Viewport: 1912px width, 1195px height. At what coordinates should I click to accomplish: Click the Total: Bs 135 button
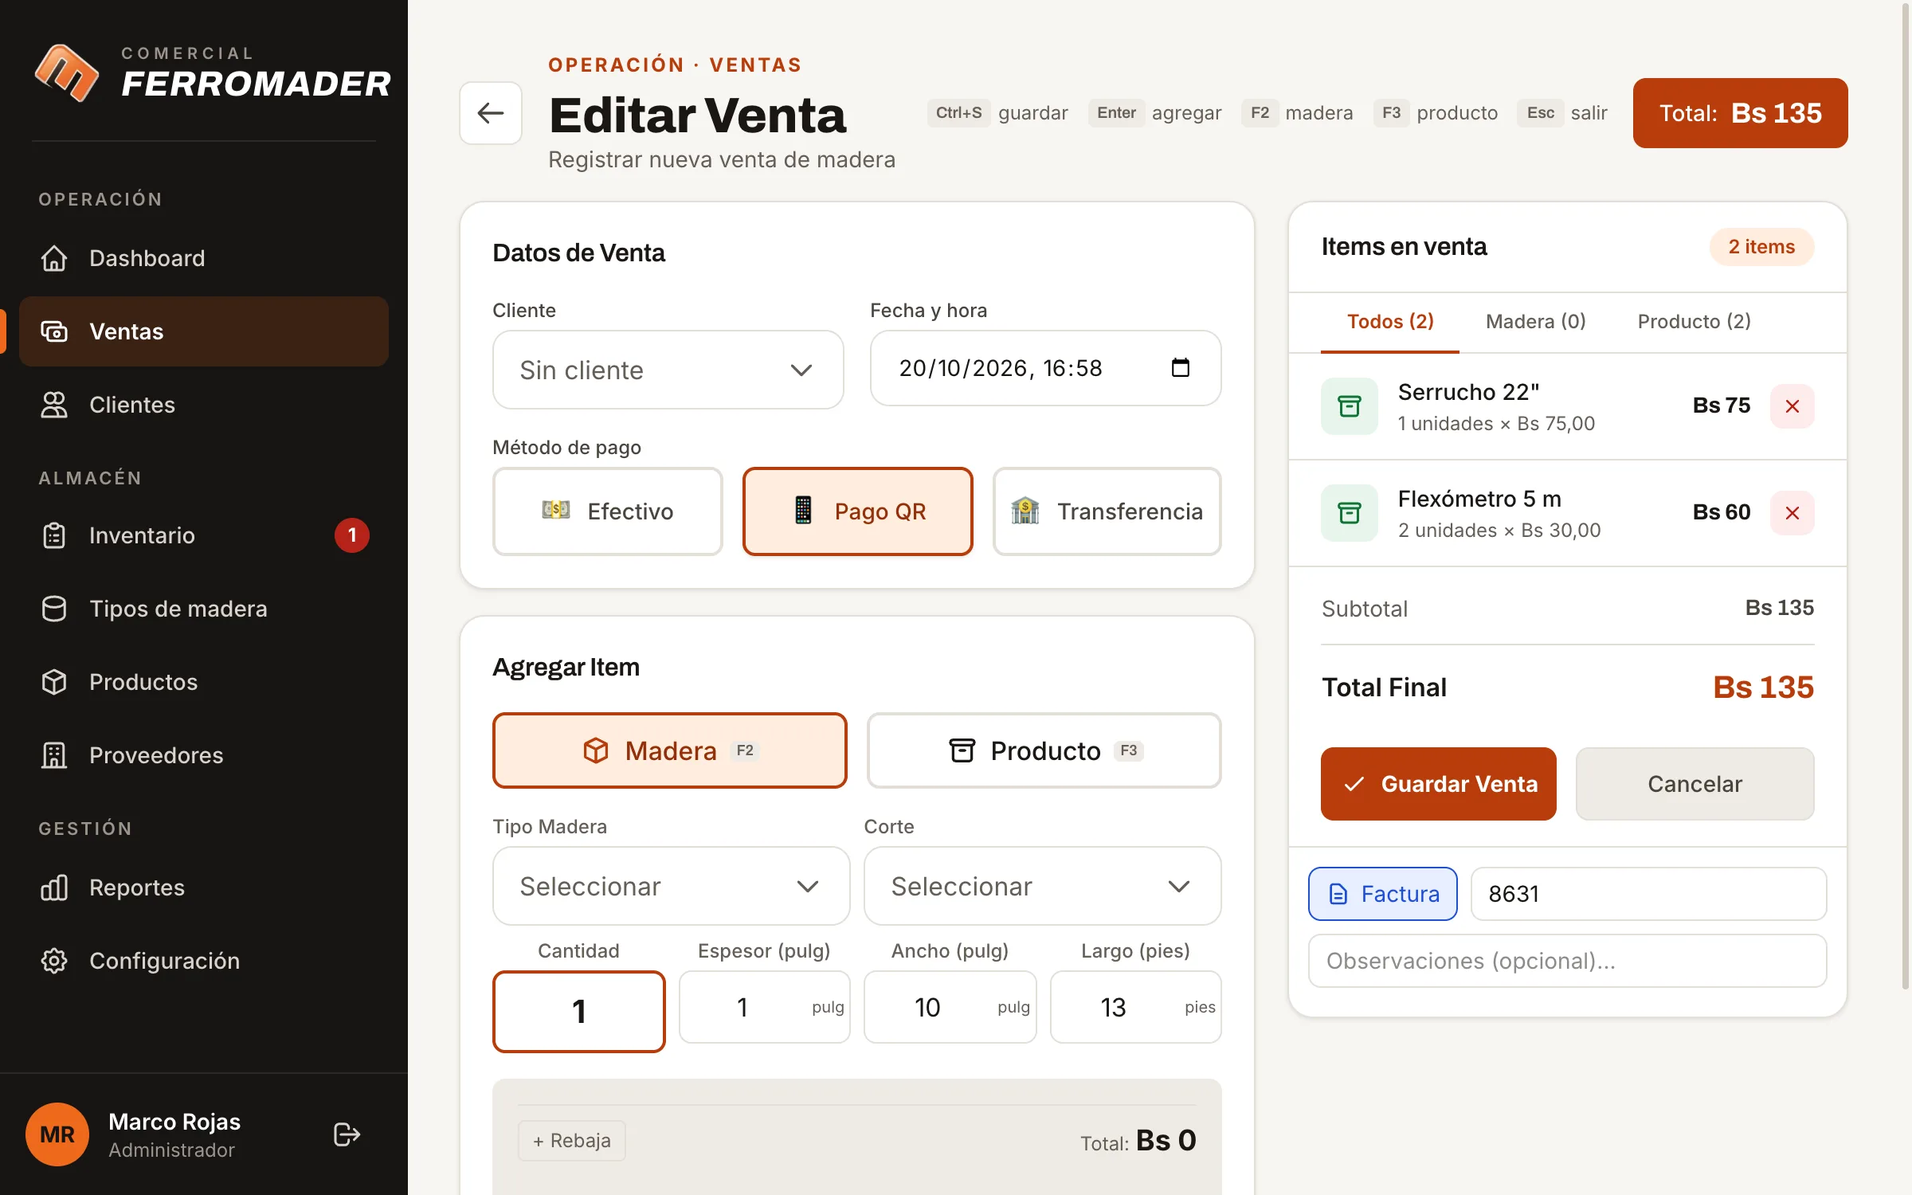pos(1741,113)
